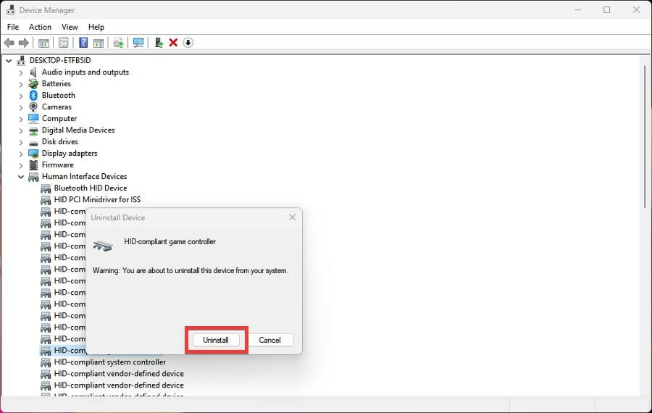Viewport: 652px width, 413px height.
Task: Click the Update driver icon with green arrow
Action: (x=159, y=43)
